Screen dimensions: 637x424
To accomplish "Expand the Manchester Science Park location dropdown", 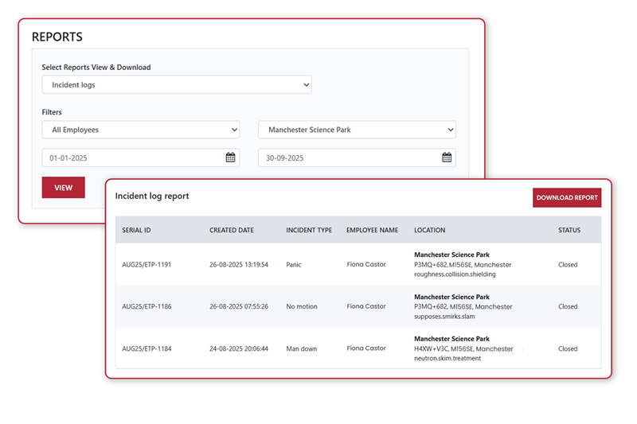I will point(357,130).
